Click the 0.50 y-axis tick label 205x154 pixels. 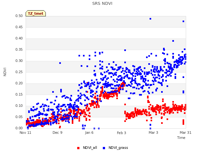[x=19, y=16]
